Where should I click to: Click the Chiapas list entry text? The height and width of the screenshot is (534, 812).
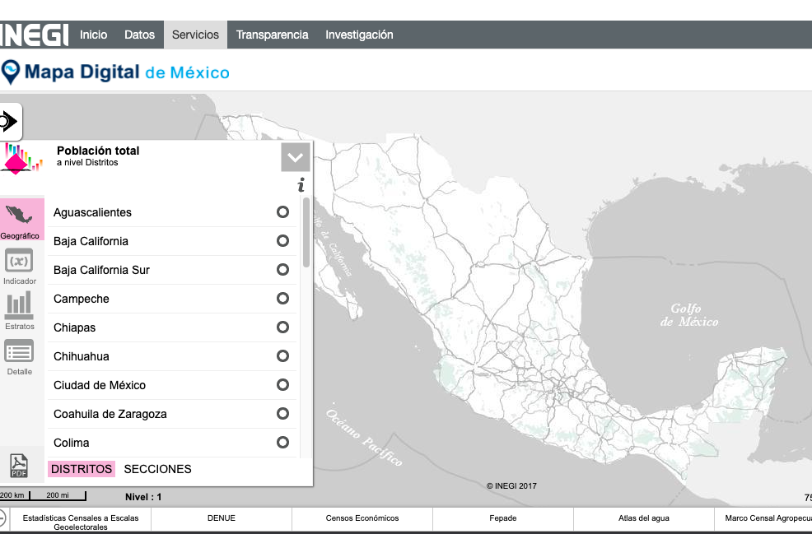[x=75, y=327]
